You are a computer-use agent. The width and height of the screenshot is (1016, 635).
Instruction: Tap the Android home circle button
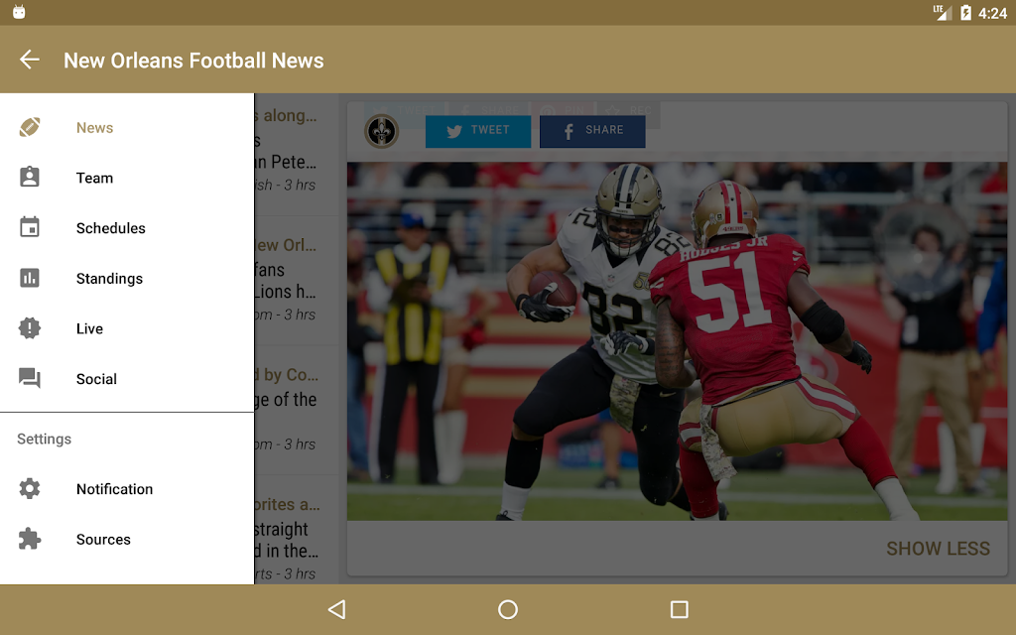(508, 609)
